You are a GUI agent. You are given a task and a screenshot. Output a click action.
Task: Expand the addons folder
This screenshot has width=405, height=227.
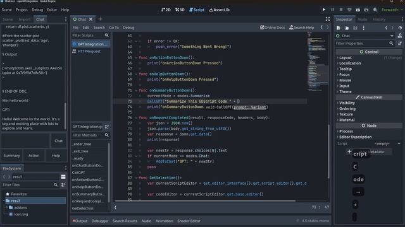[x=7, y=207]
